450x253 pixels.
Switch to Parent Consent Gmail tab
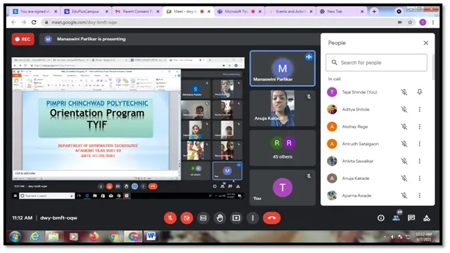[137, 12]
